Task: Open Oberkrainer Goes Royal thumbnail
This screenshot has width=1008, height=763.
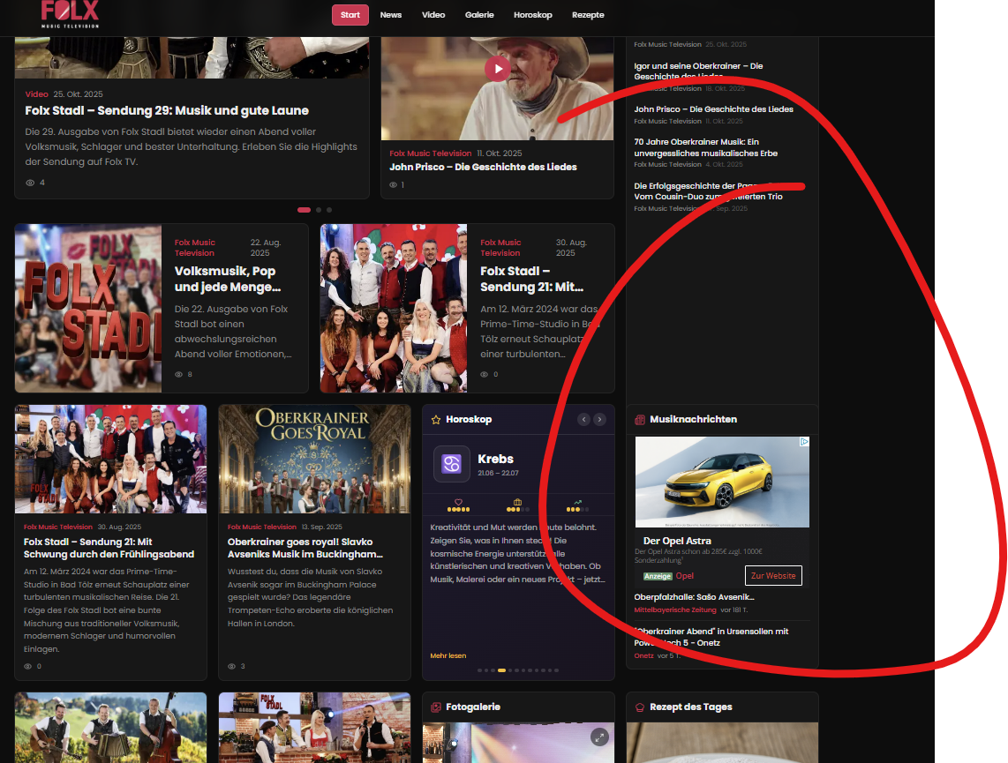Action: tap(314, 460)
